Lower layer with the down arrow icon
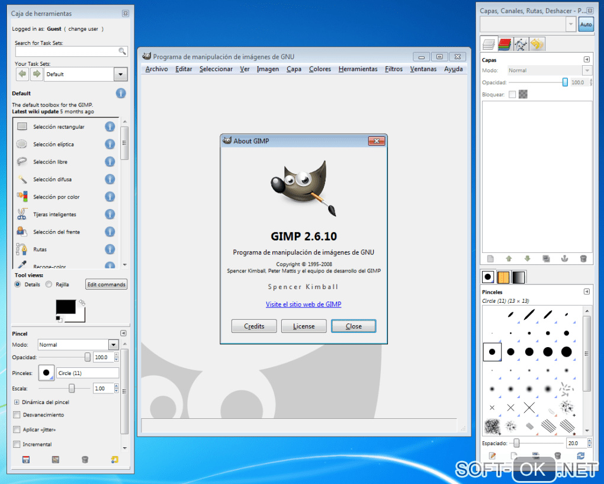Image resolution: width=604 pixels, height=484 pixels. coord(528,258)
